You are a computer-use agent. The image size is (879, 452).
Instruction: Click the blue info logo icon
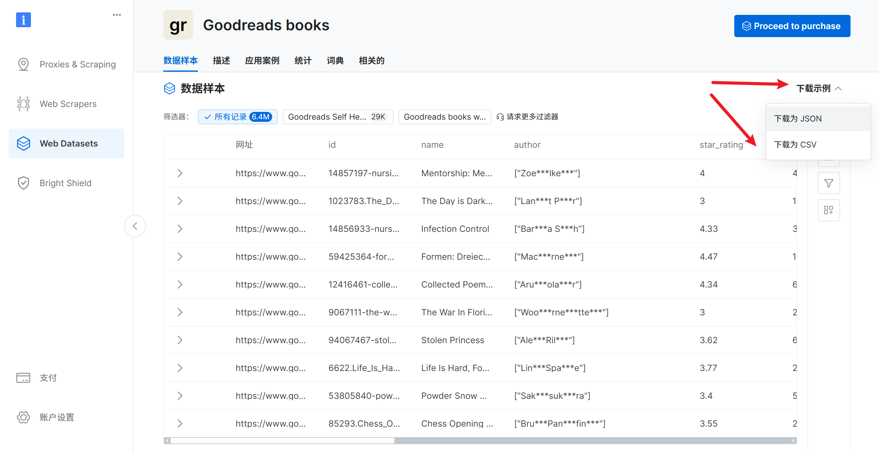(x=23, y=20)
